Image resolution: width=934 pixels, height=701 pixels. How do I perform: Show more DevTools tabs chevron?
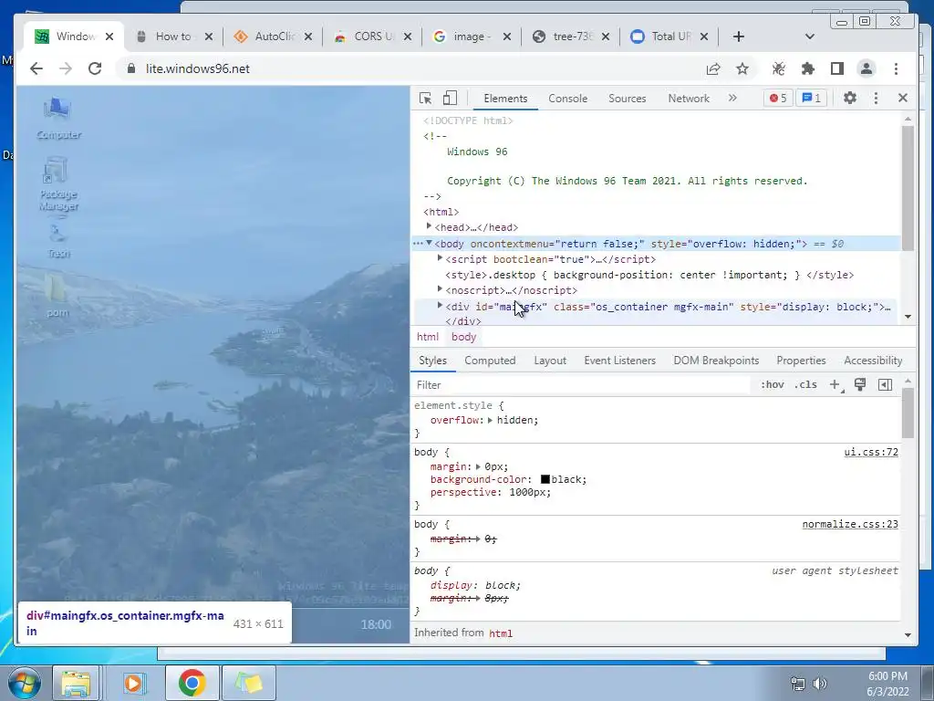[x=732, y=98]
